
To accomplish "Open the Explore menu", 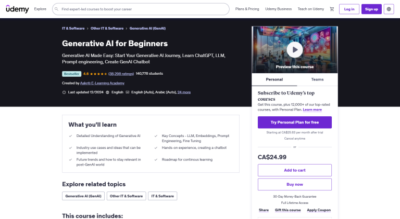I will point(40,9).
